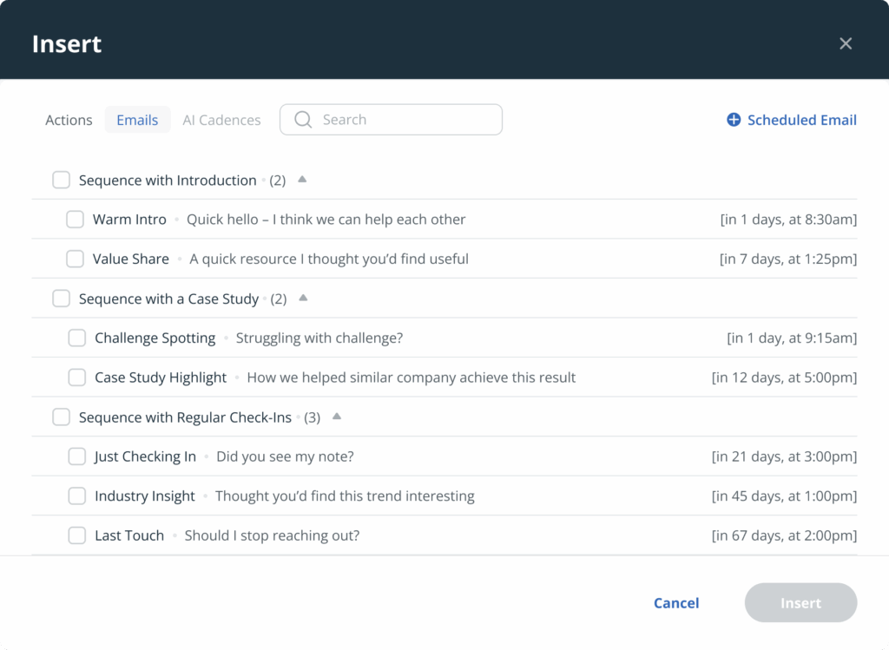The image size is (889, 650).
Task: Click the plus icon beside Scheduled Email
Action: (732, 119)
